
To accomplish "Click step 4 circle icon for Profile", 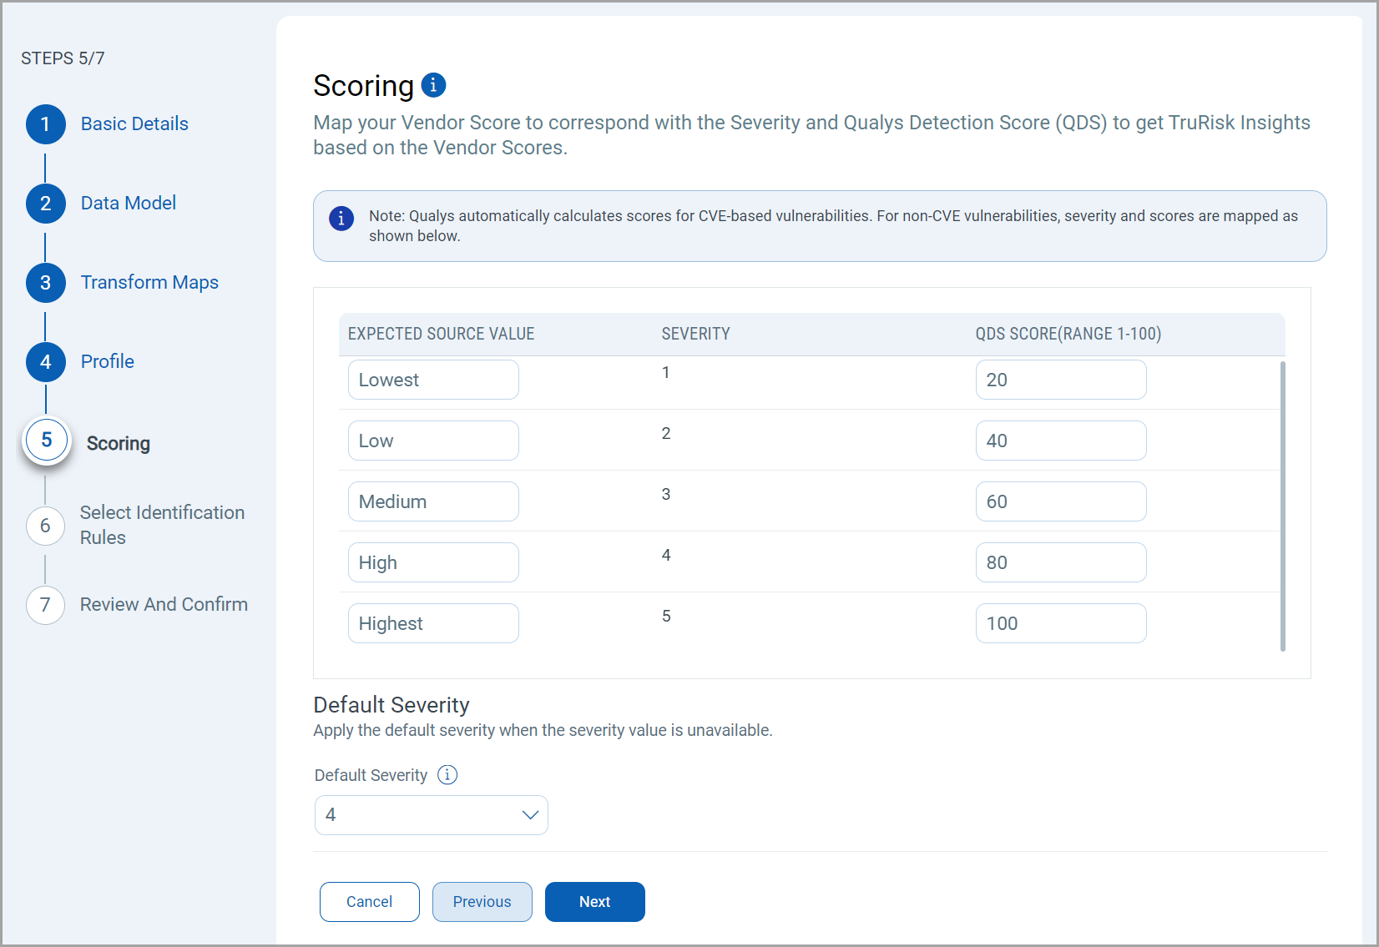I will coord(46,362).
